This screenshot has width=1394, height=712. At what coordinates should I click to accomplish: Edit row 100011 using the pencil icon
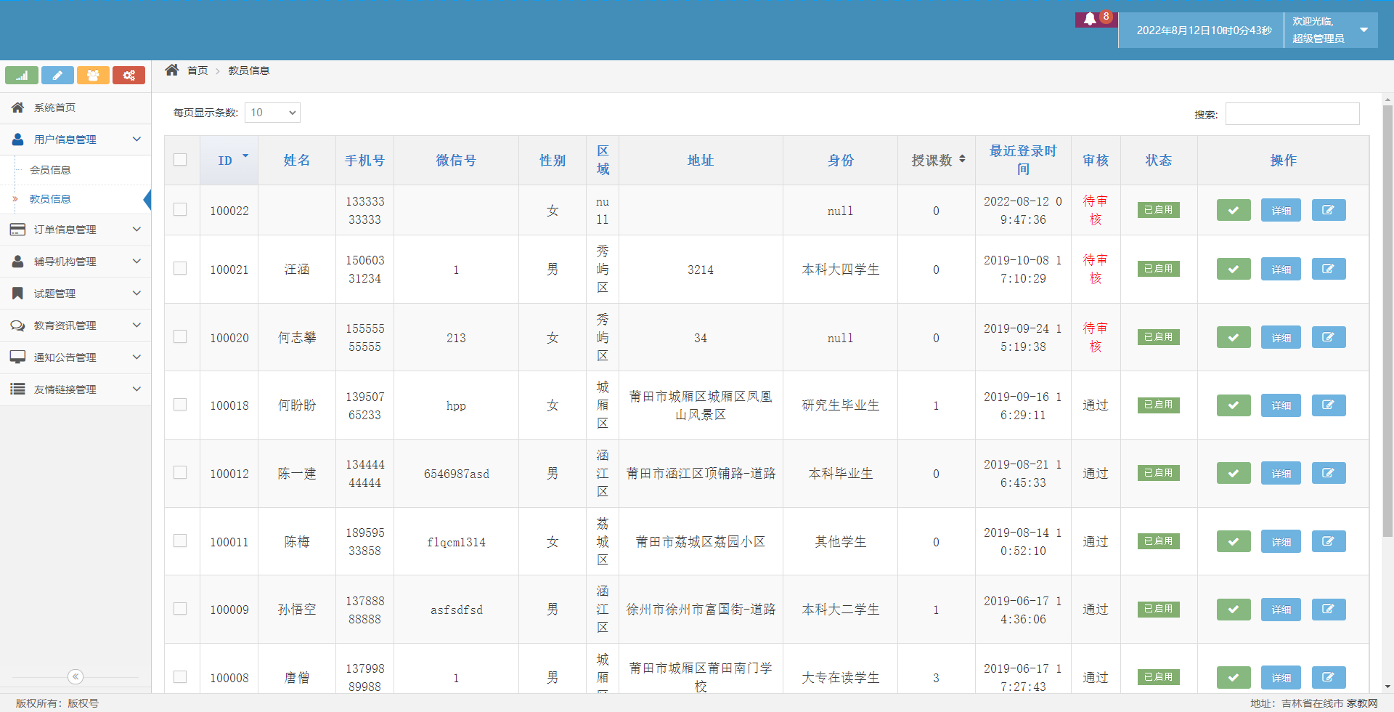(x=1329, y=541)
